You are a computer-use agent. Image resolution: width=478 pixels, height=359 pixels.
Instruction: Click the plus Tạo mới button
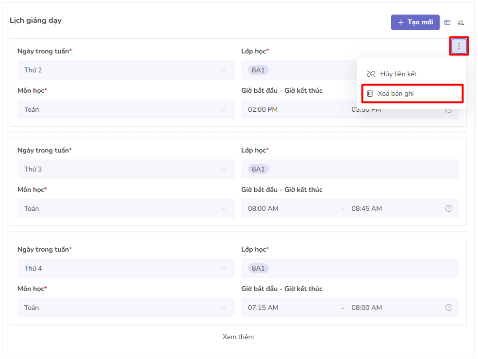[x=415, y=22]
